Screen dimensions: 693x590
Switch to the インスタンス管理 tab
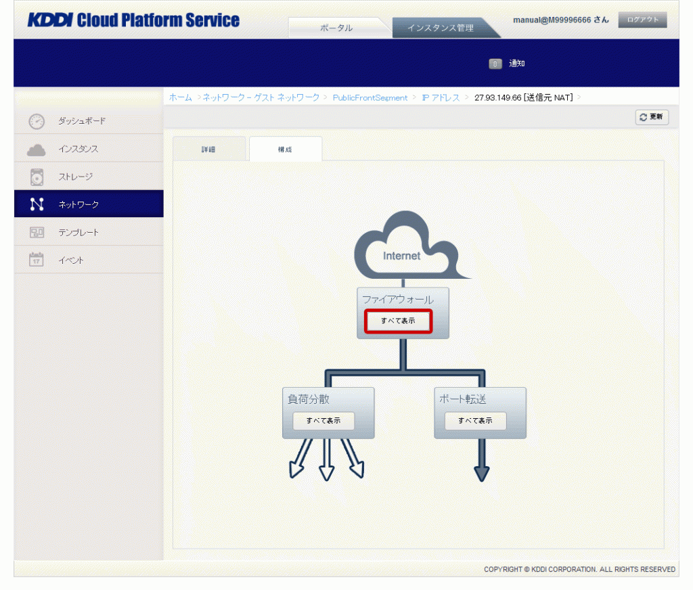click(441, 28)
